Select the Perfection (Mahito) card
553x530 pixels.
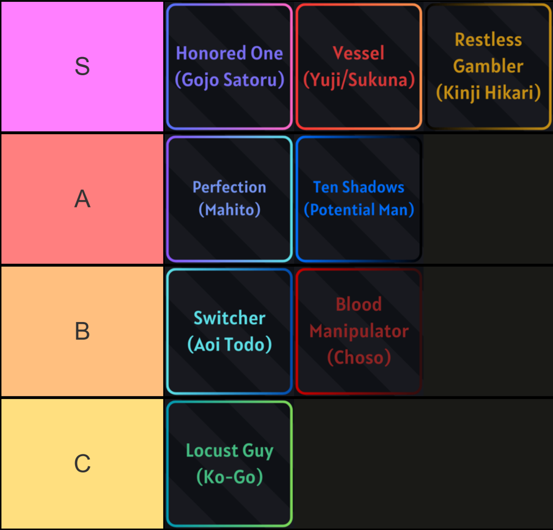point(229,199)
